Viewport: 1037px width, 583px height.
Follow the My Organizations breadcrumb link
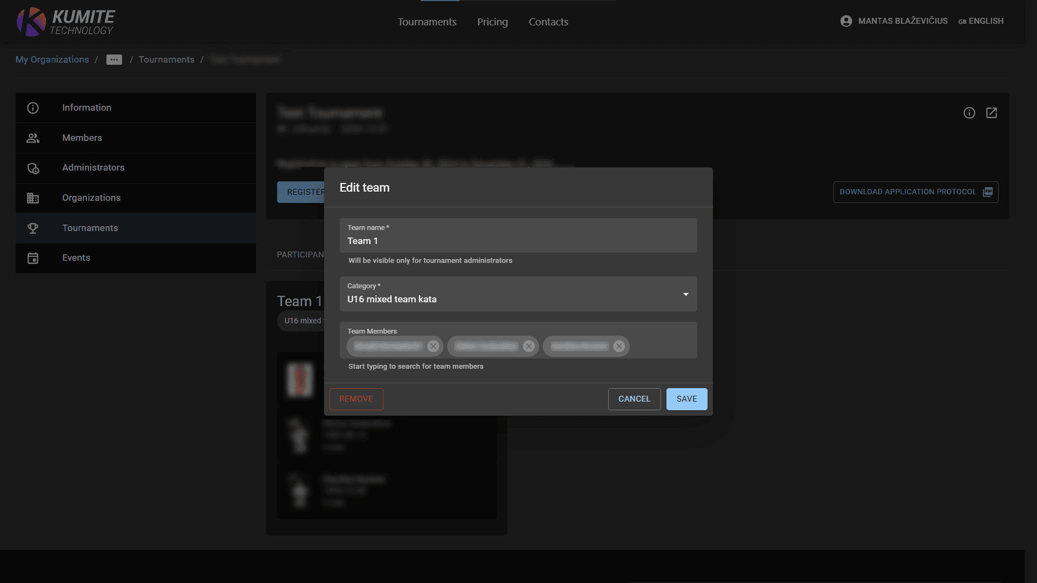pos(52,60)
